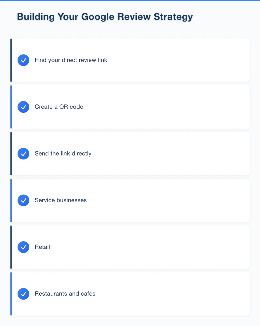This screenshot has height=326, width=260.
Task: Click the checkmark icon beside Find your direct review link
Action: 23,60
